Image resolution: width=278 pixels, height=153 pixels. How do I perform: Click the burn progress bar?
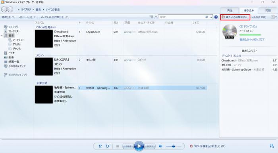point(250,35)
